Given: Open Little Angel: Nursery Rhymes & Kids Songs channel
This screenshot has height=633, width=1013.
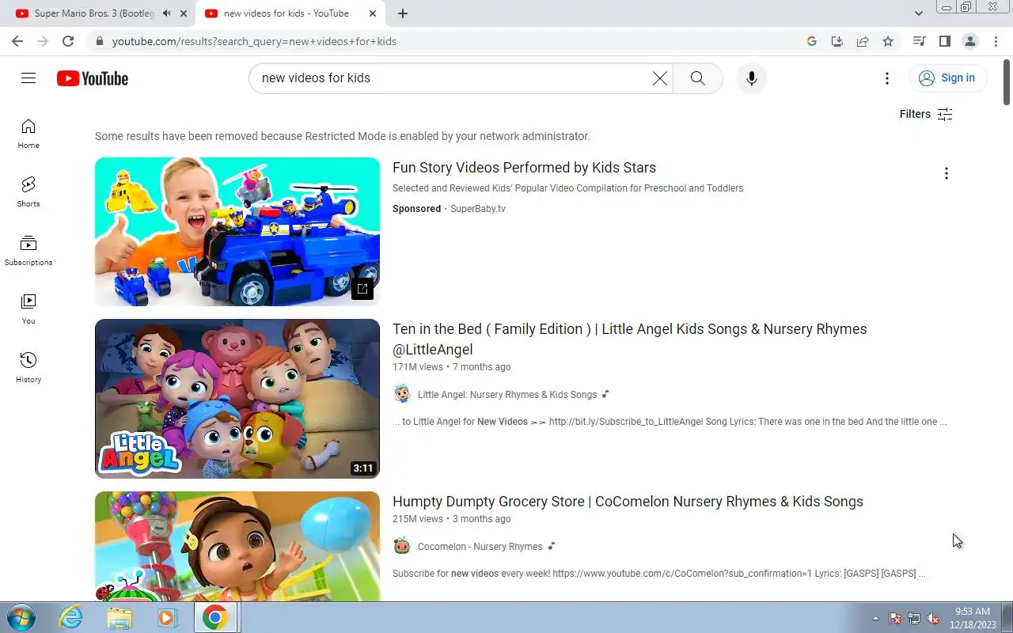Looking at the screenshot, I should point(507,395).
